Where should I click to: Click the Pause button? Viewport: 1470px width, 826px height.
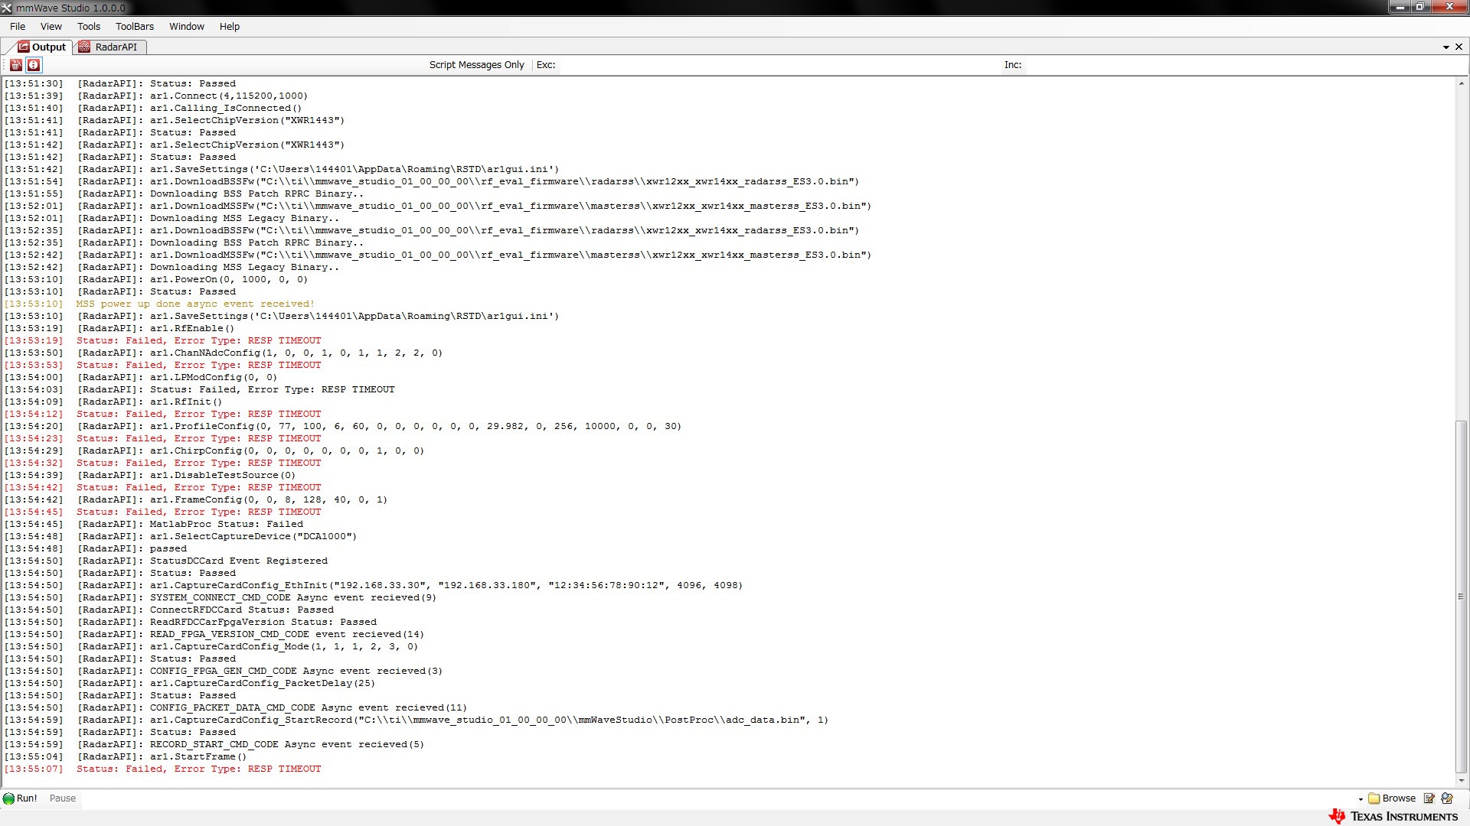[63, 798]
